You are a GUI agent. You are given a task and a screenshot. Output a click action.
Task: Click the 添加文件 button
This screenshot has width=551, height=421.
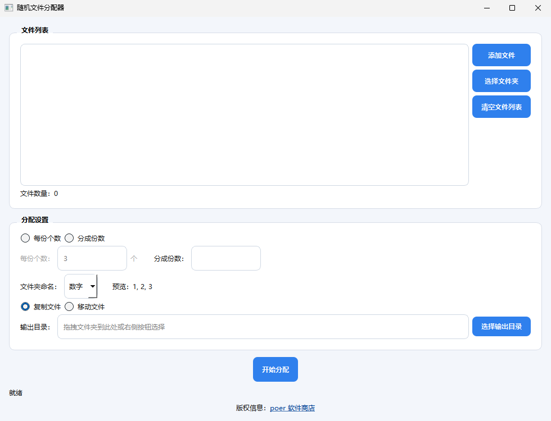501,55
